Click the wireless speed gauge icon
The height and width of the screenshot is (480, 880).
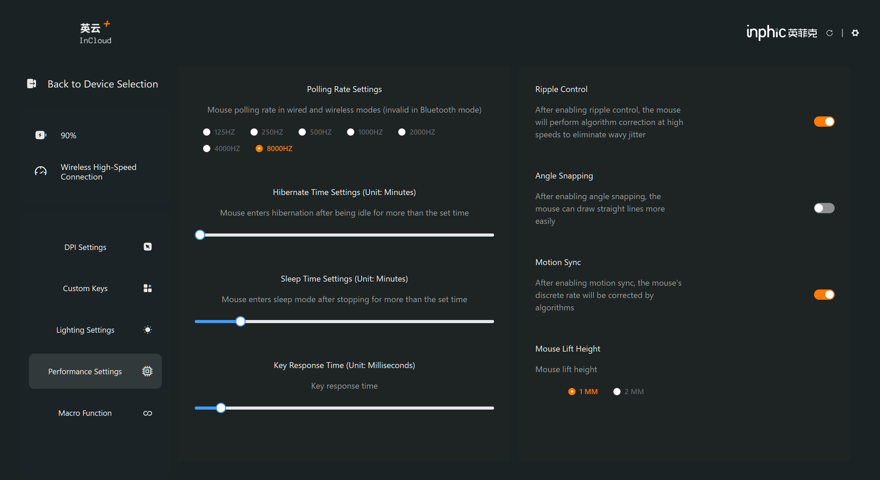click(41, 171)
